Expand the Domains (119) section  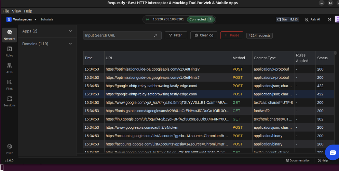click(x=47, y=44)
